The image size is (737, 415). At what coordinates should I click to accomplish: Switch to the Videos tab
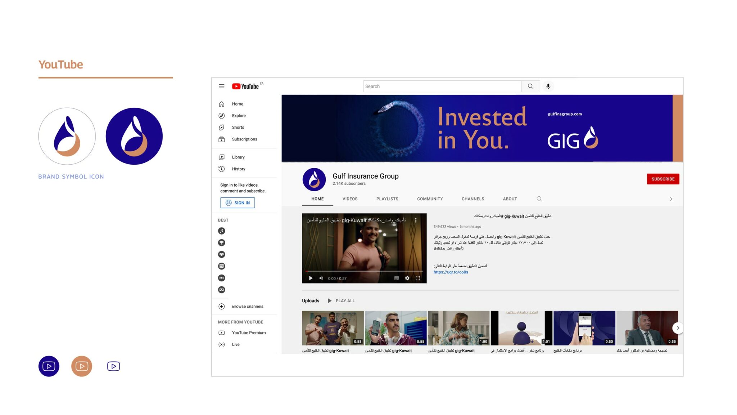click(x=350, y=199)
